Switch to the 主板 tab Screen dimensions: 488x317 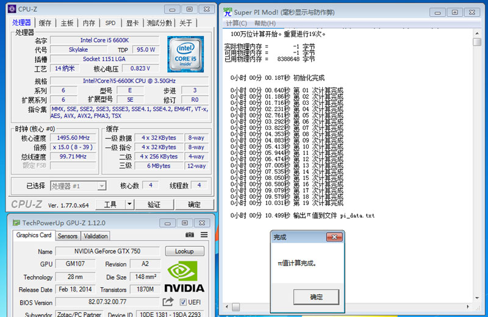point(67,23)
